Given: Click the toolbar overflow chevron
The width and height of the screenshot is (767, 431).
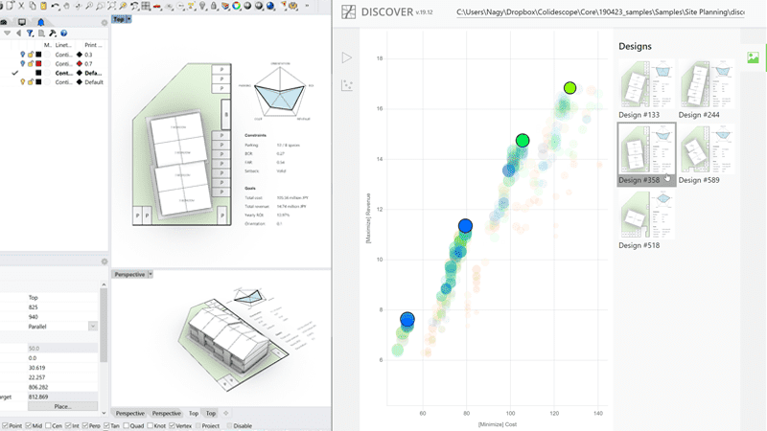Looking at the screenshot, I should (x=307, y=6).
